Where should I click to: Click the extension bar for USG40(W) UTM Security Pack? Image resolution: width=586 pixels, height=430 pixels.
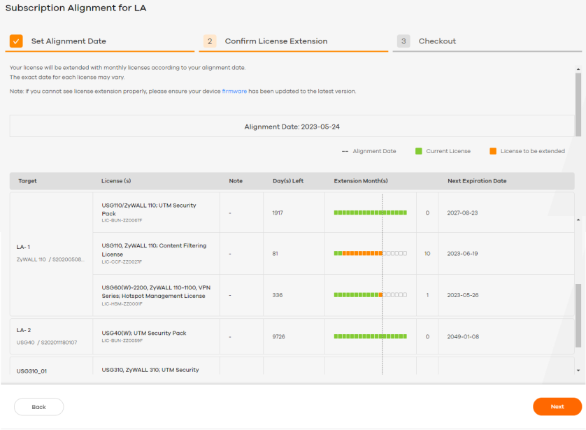coord(371,336)
